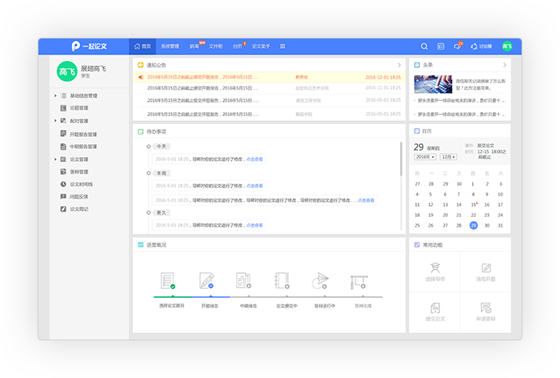Click the 提交论文 document icon
560x378 pixels.
pos(434,308)
